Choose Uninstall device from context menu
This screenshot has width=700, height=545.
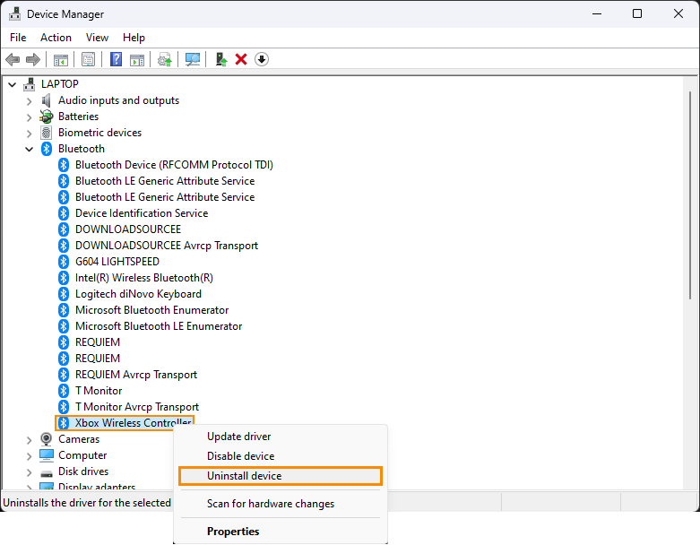coord(281,476)
